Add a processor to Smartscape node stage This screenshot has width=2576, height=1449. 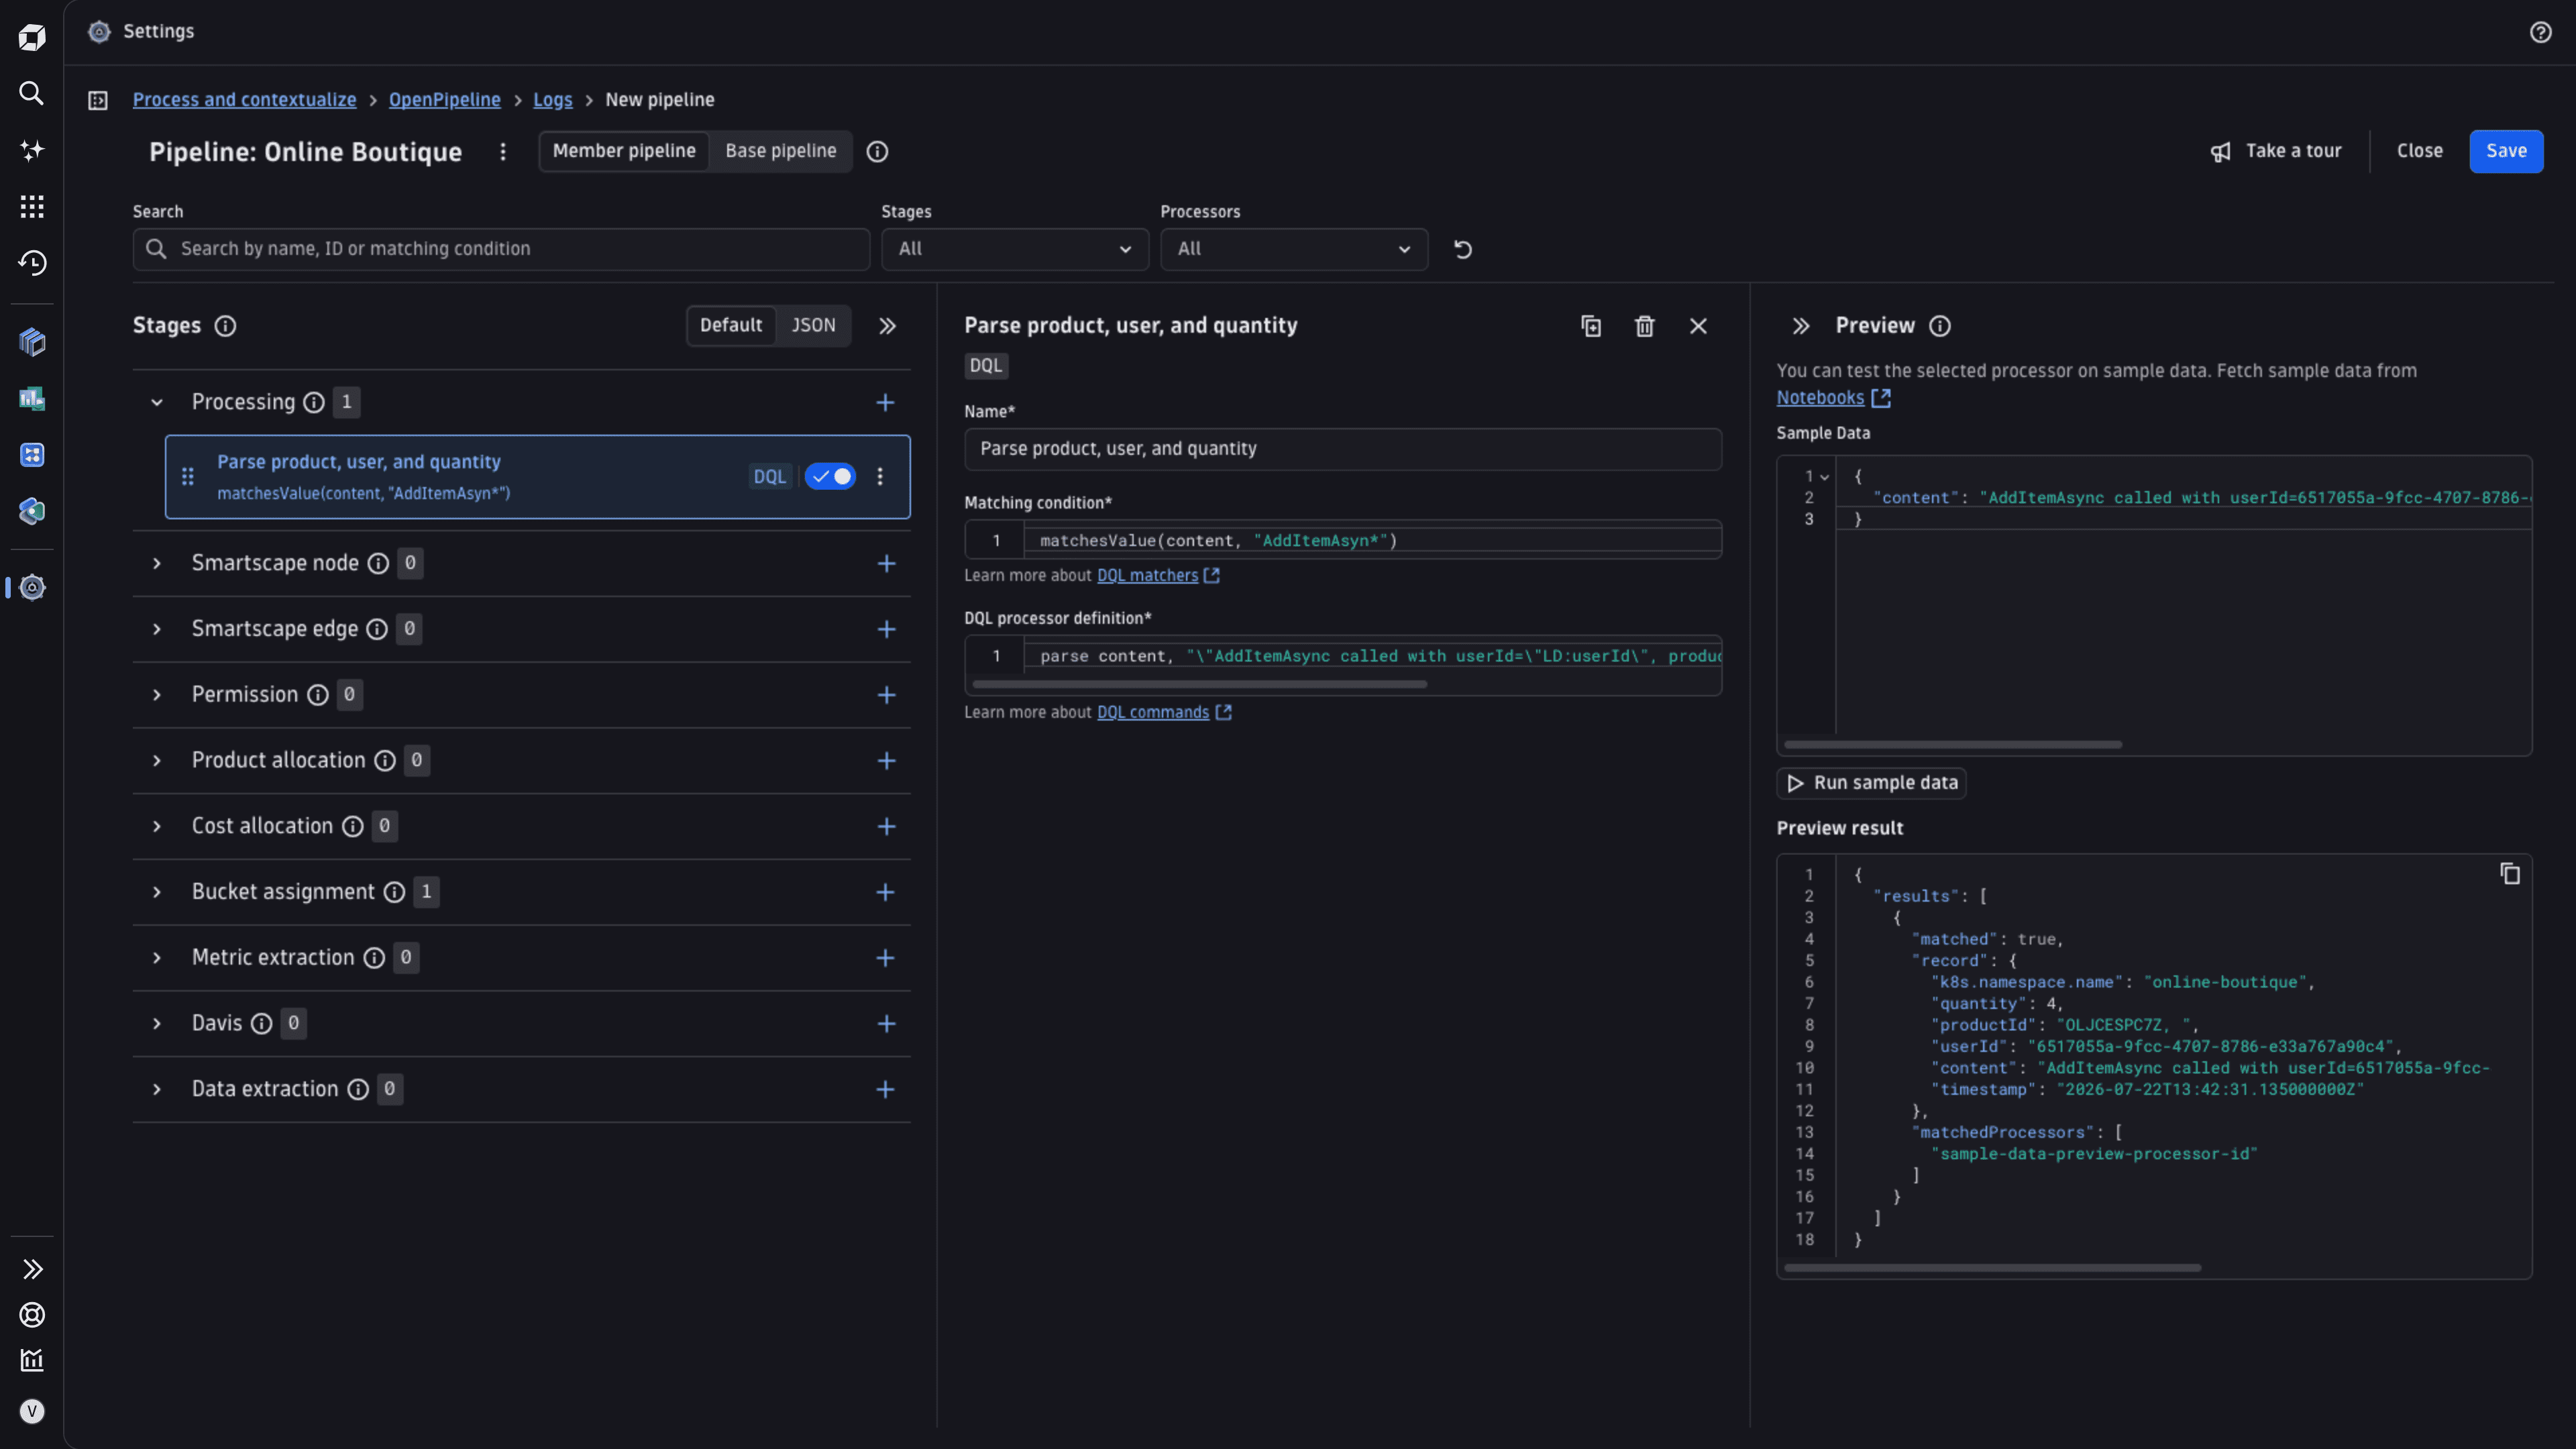[886, 563]
